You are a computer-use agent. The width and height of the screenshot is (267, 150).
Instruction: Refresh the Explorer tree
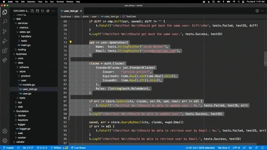[43, 11]
